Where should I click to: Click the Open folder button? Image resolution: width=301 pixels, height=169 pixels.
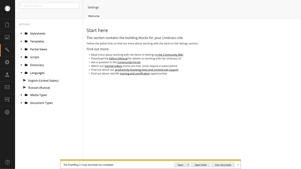point(201,164)
